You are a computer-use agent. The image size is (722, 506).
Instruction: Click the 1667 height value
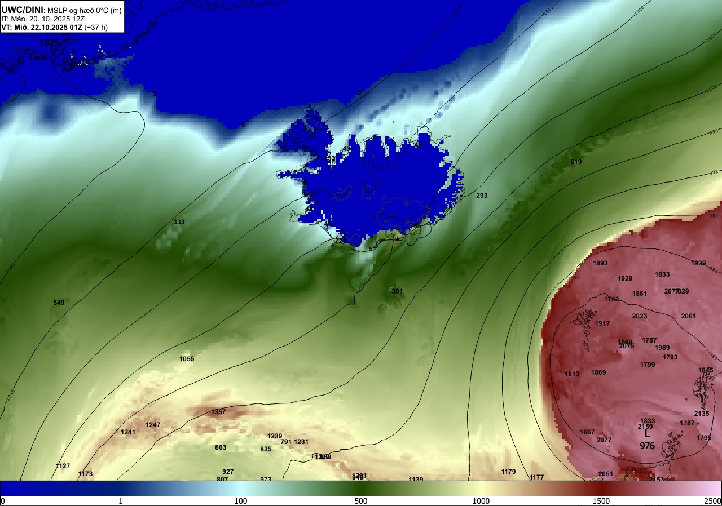pos(587,432)
